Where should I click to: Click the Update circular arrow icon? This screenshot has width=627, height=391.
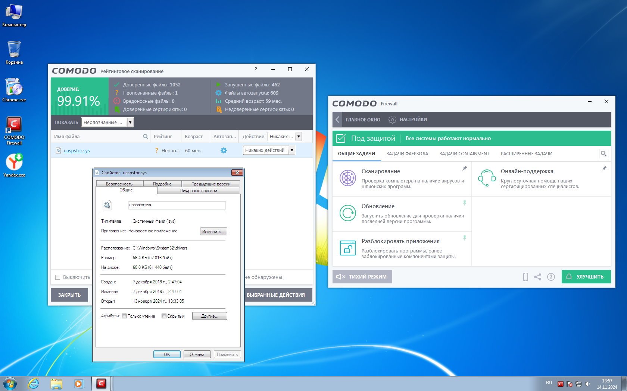[347, 213]
